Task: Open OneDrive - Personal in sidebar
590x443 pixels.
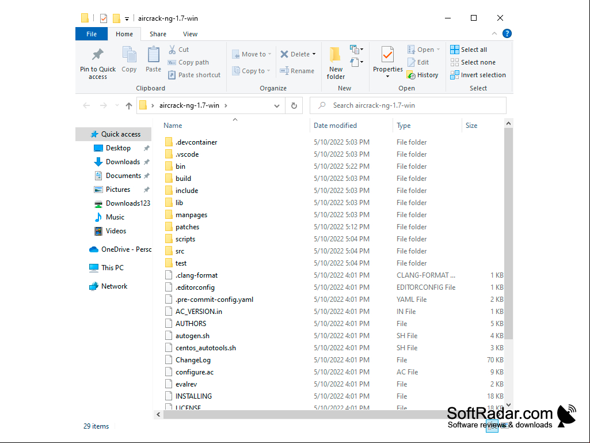Action: coord(120,249)
